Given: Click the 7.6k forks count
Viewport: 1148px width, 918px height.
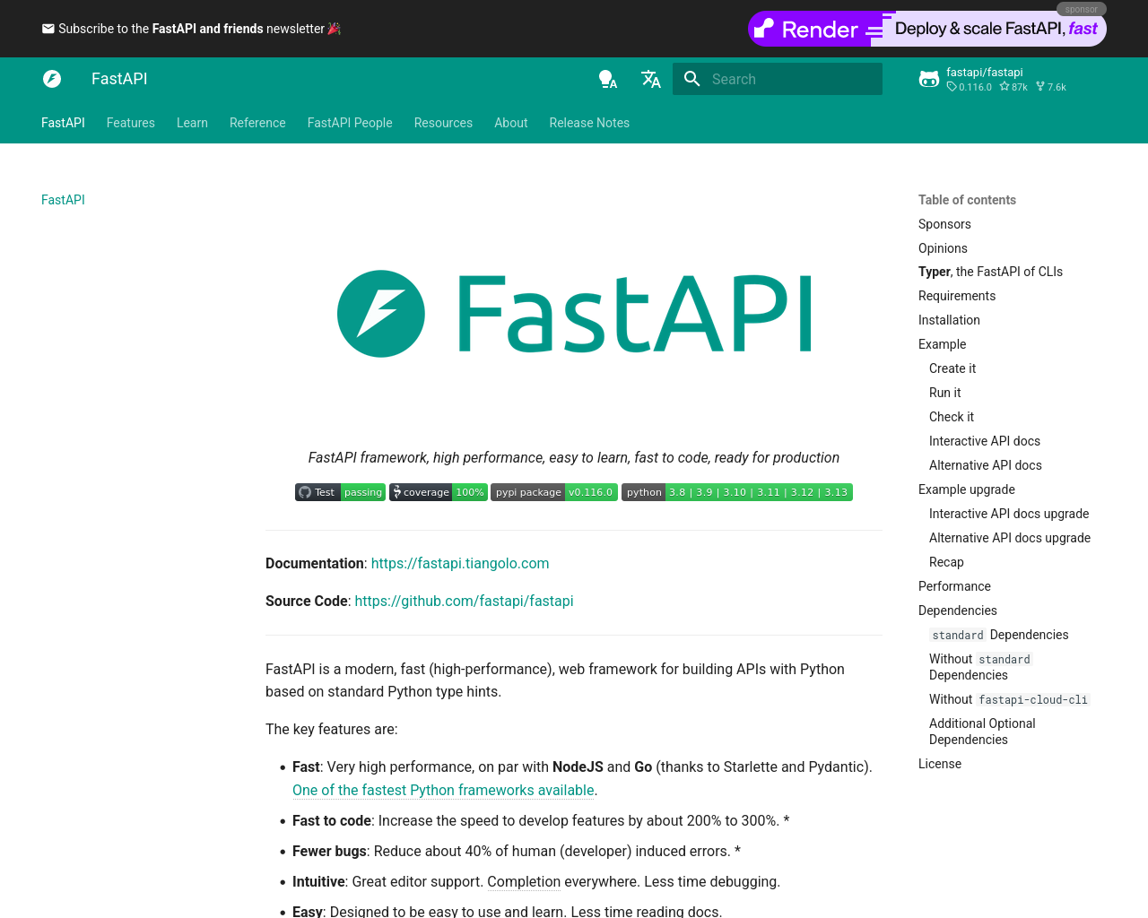Looking at the screenshot, I should click(x=1050, y=87).
